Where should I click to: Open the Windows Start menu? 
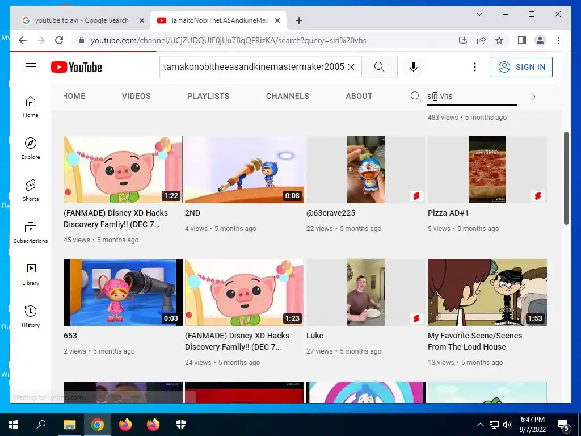14,425
